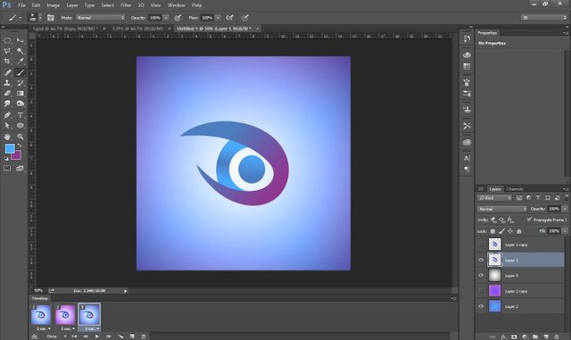Delete layer with Layers panel trash icon
This screenshot has height=340, width=571.
557,337
